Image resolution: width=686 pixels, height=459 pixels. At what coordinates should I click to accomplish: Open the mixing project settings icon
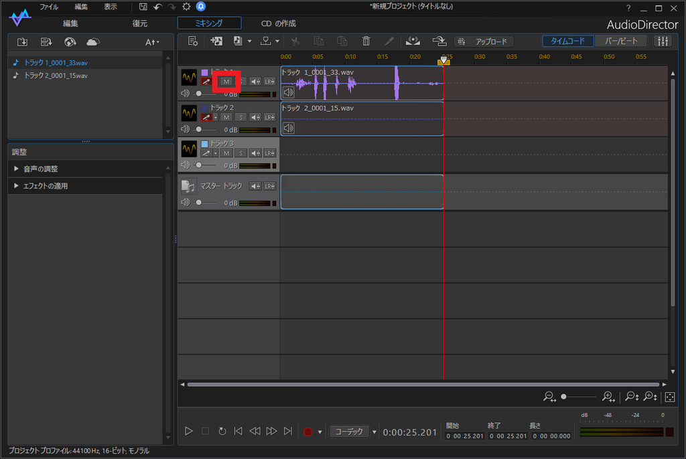(x=192, y=41)
